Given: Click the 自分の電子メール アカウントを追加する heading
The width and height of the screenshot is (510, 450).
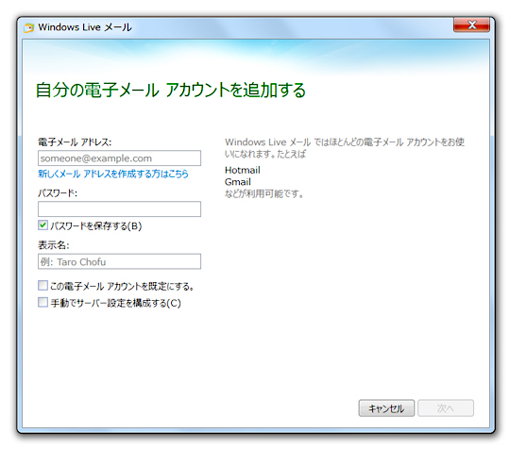Looking at the screenshot, I should tap(171, 91).
